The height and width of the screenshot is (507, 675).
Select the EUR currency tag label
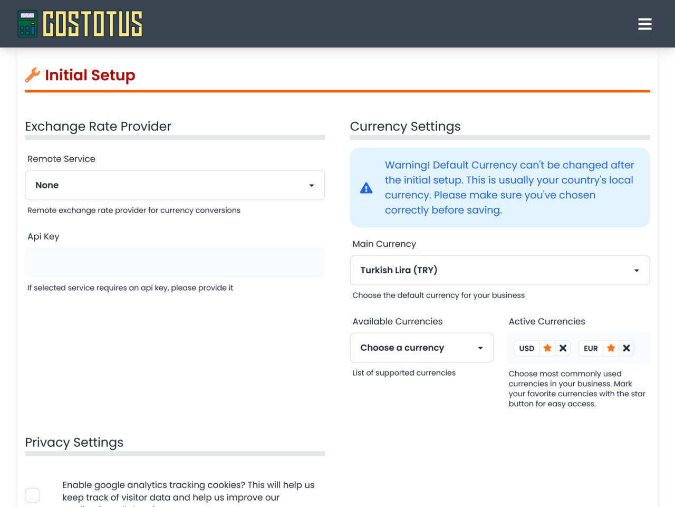(591, 348)
